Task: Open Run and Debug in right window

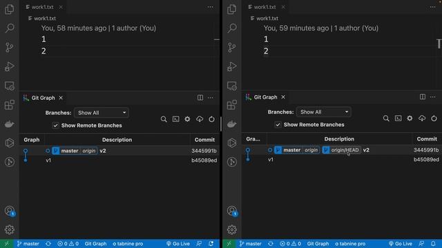Action: pos(232,67)
